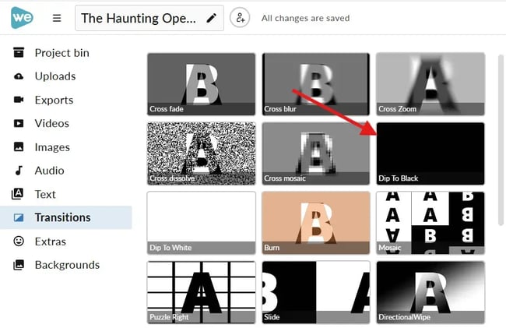Click the Project bin folder icon

(19, 53)
